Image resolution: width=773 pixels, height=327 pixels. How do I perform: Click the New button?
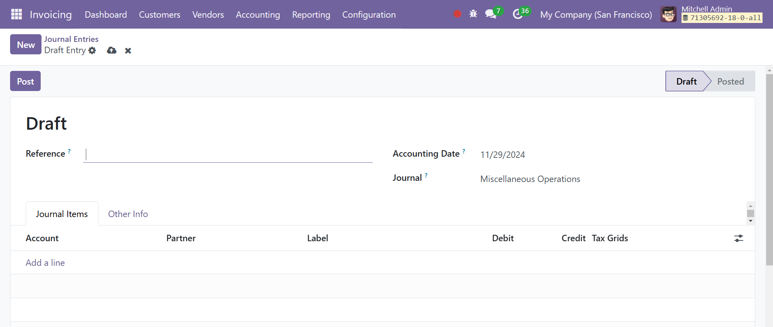[x=26, y=44]
